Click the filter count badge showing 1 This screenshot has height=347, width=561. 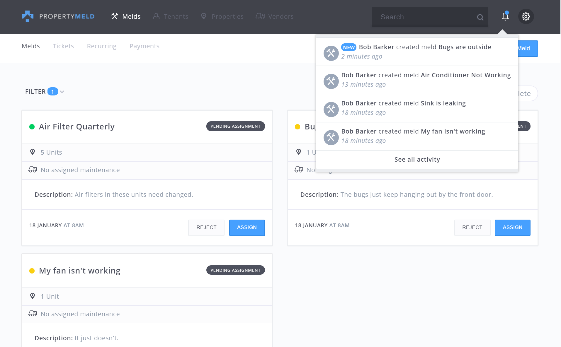(x=52, y=92)
